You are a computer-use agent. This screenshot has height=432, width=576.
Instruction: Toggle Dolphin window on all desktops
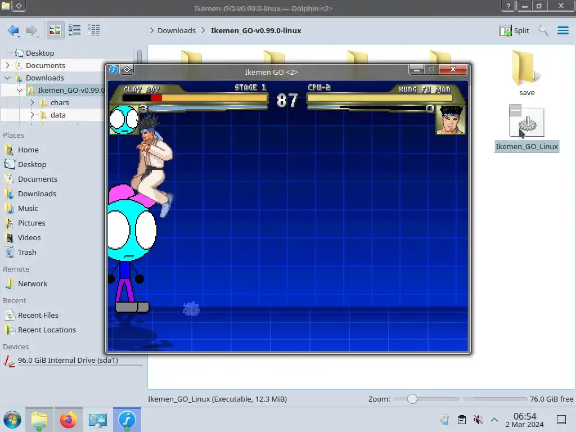19,6
